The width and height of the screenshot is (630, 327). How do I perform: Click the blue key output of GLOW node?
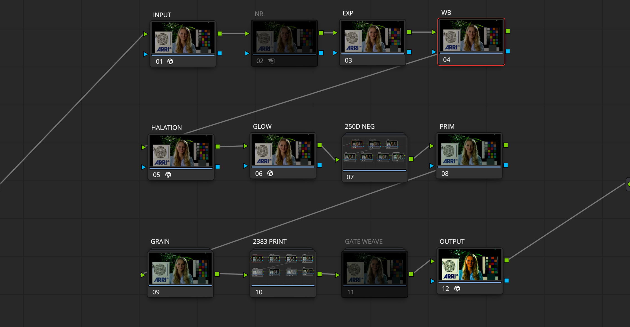point(320,165)
